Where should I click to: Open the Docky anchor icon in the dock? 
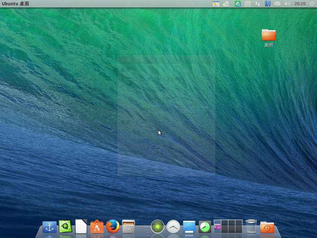tap(49, 227)
